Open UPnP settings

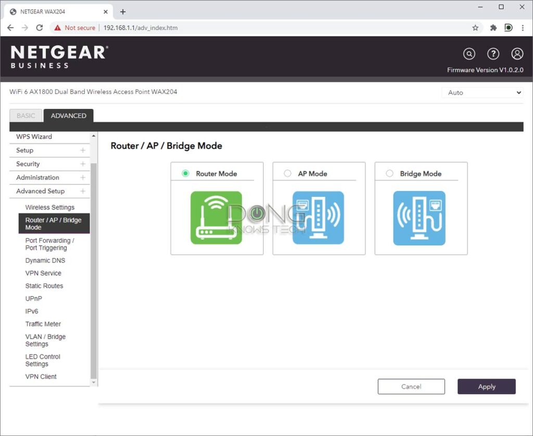pos(34,298)
